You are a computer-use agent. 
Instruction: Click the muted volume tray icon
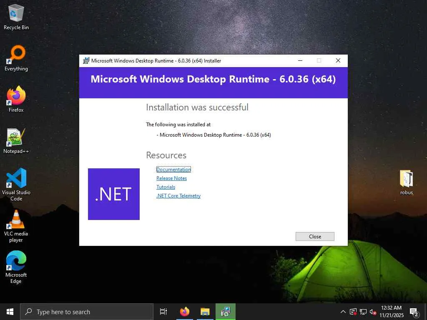(373, 312)
